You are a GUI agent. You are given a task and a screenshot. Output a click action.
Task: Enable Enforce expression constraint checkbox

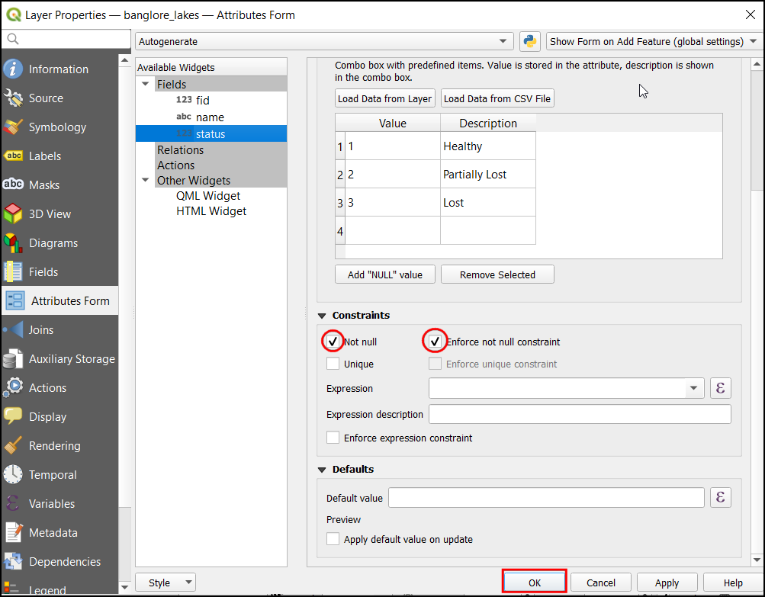pos(333,438)
